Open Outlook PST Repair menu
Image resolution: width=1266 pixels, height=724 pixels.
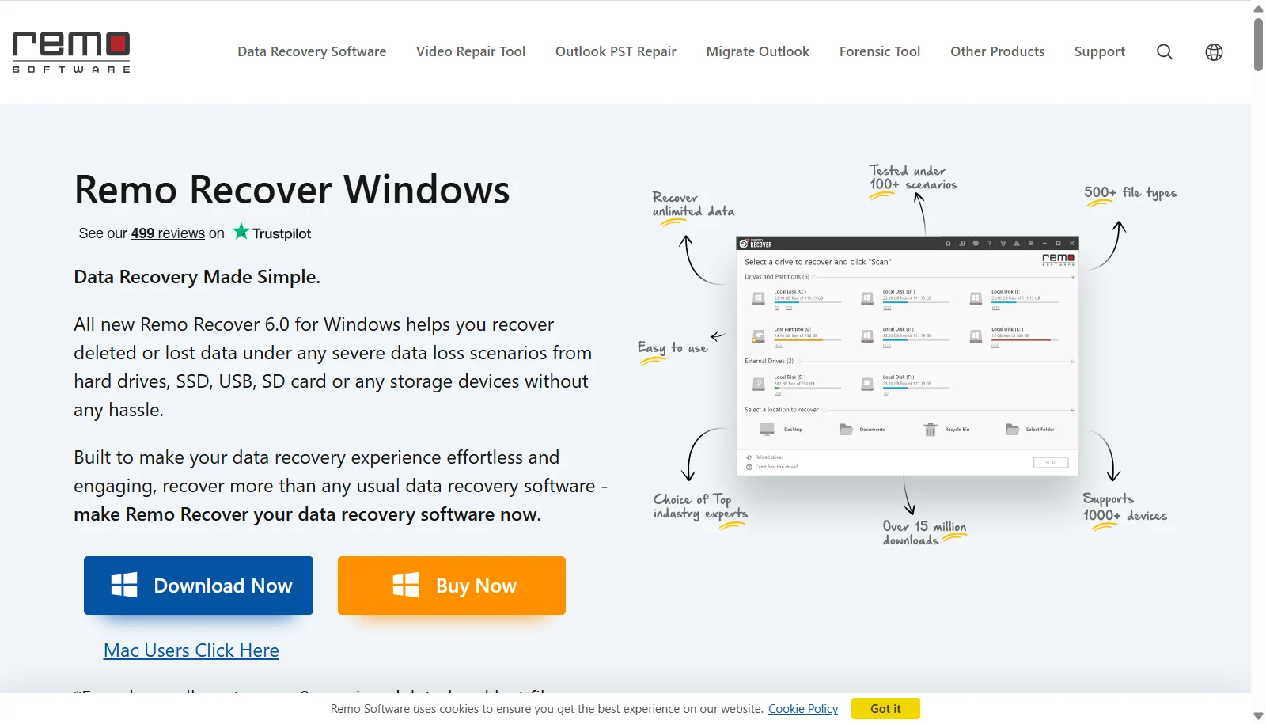(x=616, y=51)
